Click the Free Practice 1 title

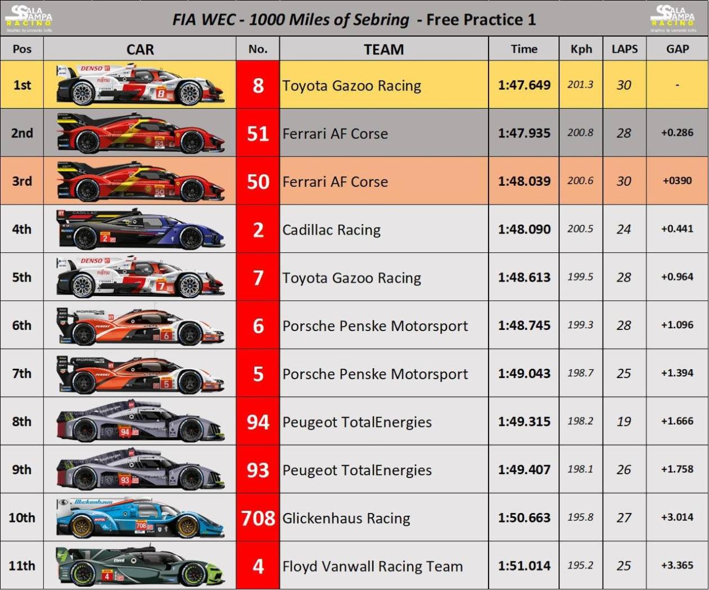click(x=481, y=20)
